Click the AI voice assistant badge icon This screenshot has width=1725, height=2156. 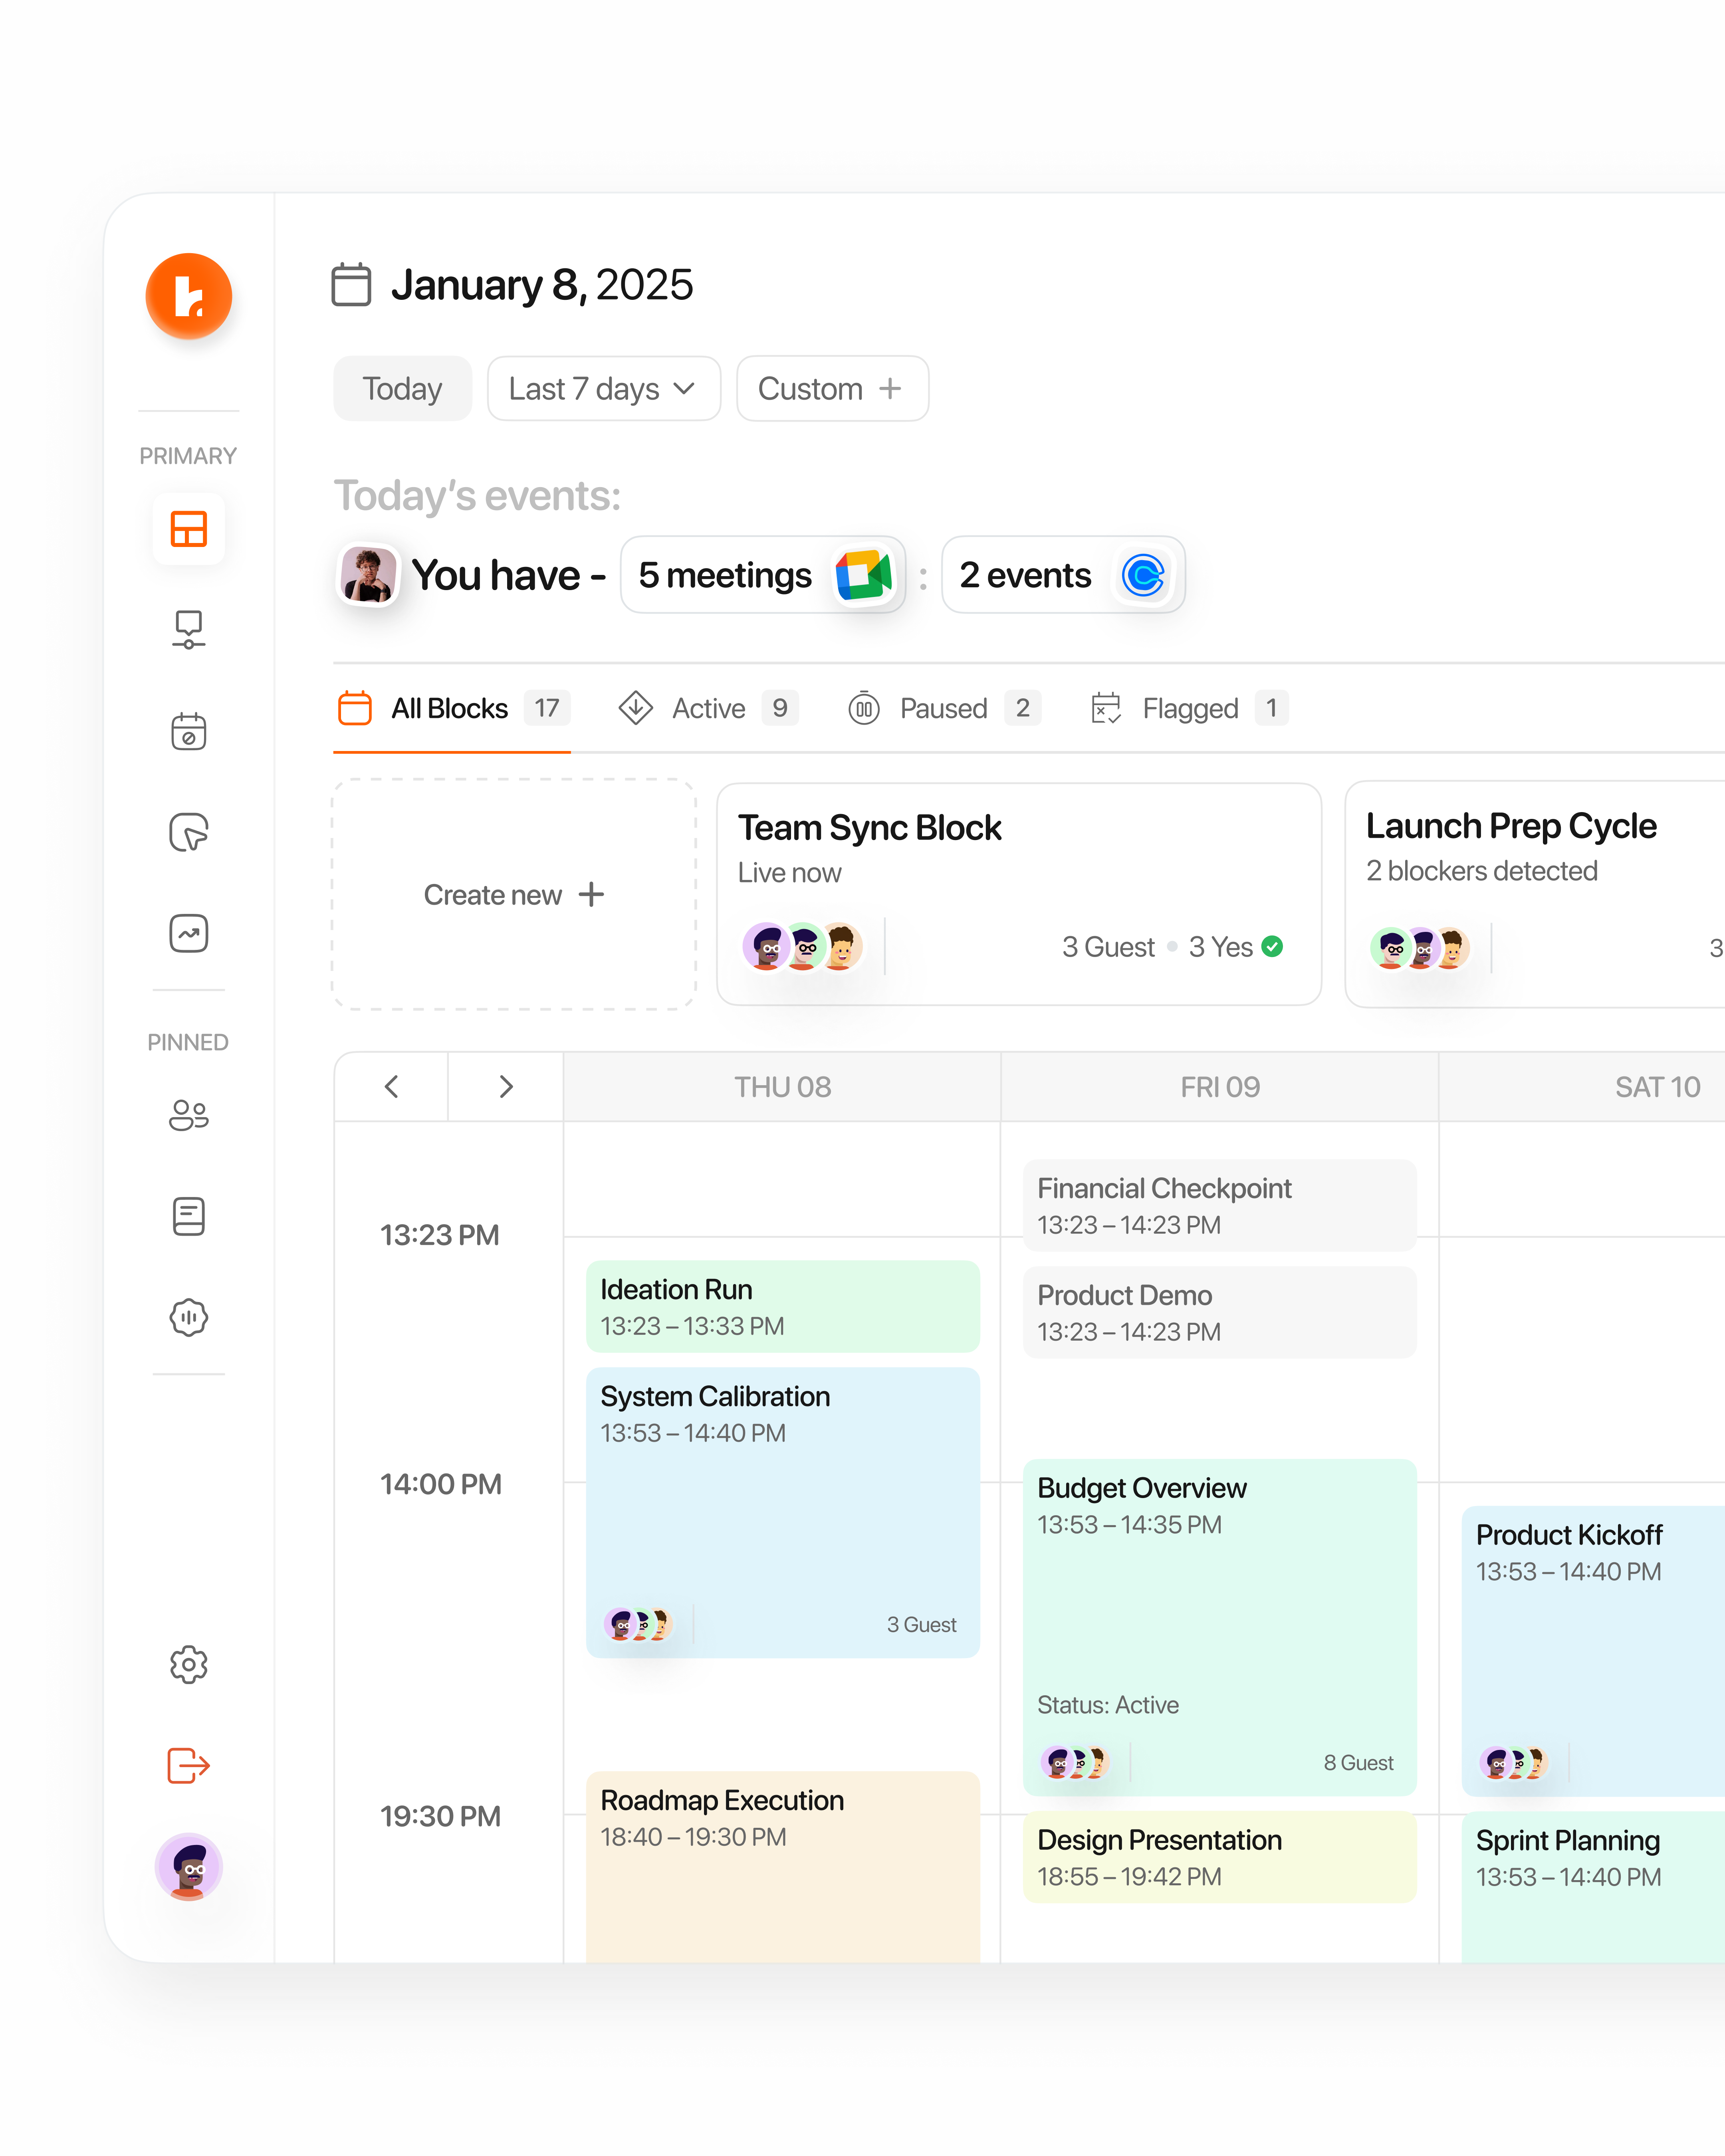pos(188,1318)
